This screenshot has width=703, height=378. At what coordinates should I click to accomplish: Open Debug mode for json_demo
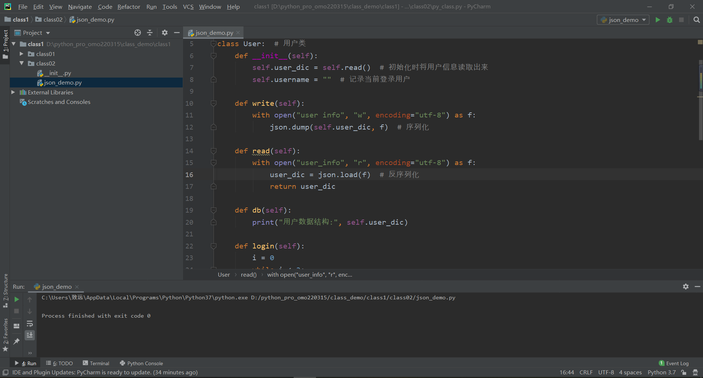coord(669,20)
